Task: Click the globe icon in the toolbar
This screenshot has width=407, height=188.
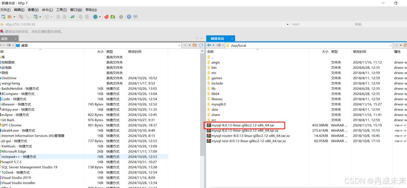Action: point(95,17)
